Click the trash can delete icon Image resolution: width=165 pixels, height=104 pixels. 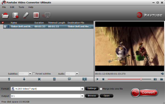point(54,79)
